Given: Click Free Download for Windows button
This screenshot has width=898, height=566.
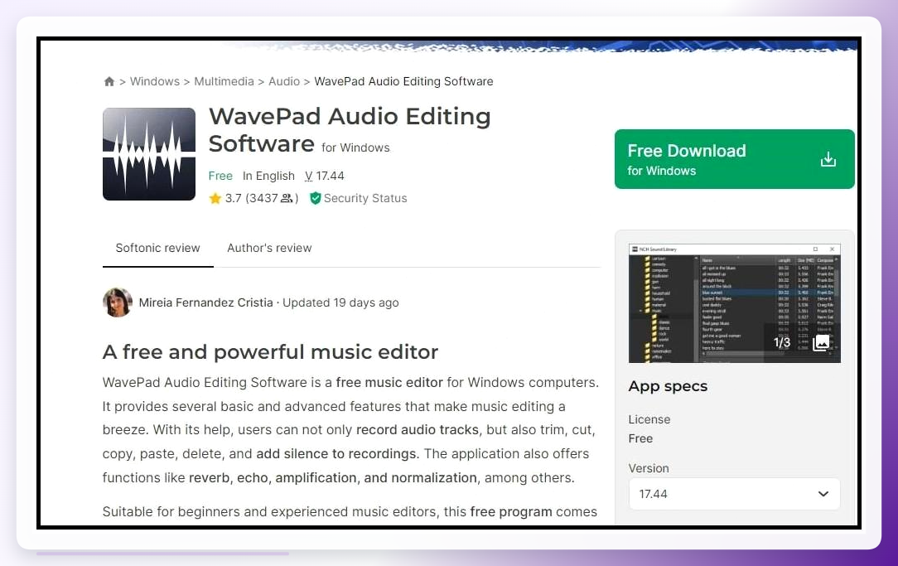Looking at the screenshot, I should (x=734, y=159).
